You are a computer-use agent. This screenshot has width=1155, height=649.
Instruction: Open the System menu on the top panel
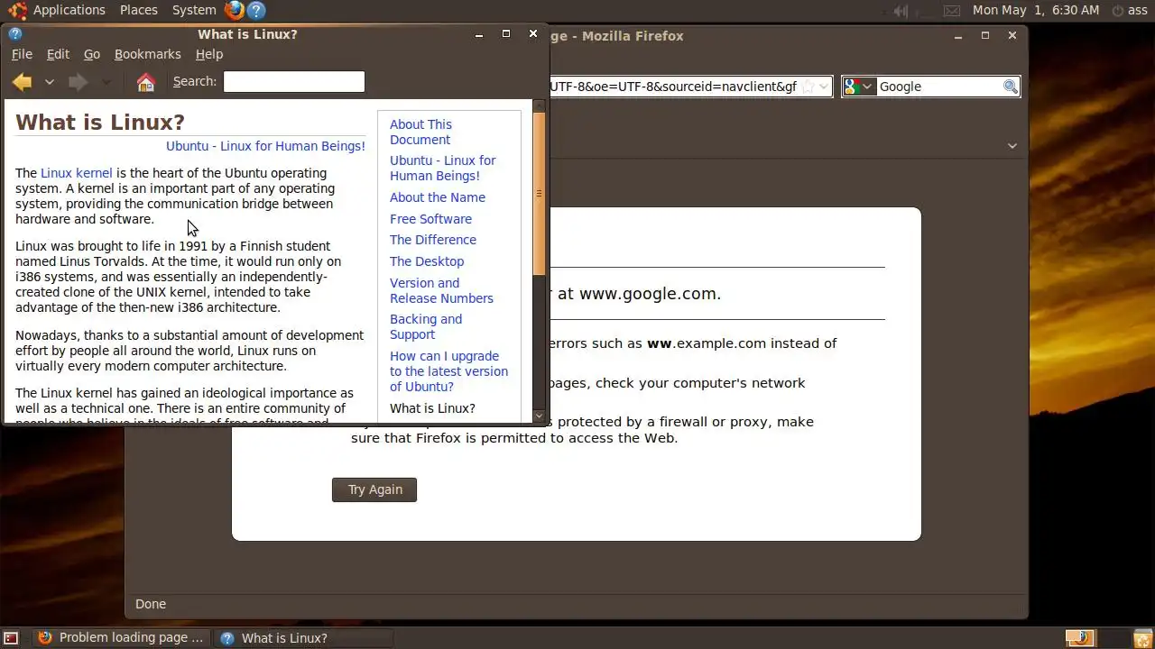(194, 10)
